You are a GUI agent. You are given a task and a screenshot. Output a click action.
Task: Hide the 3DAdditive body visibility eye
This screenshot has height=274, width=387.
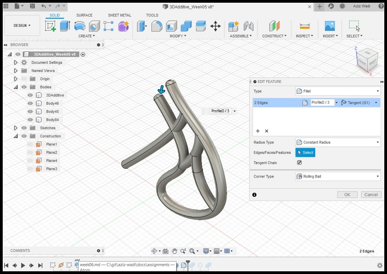[30, 95]
